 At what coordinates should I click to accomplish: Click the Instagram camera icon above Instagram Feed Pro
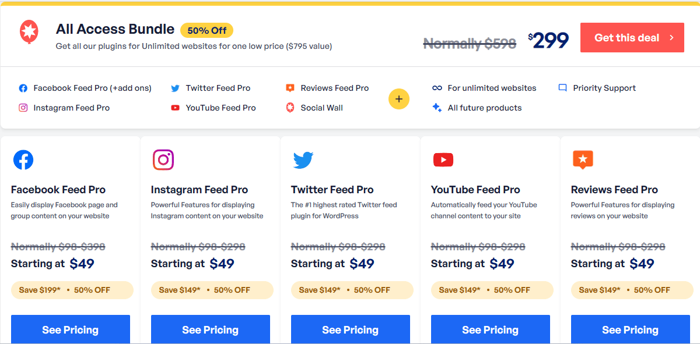(163, 159)
